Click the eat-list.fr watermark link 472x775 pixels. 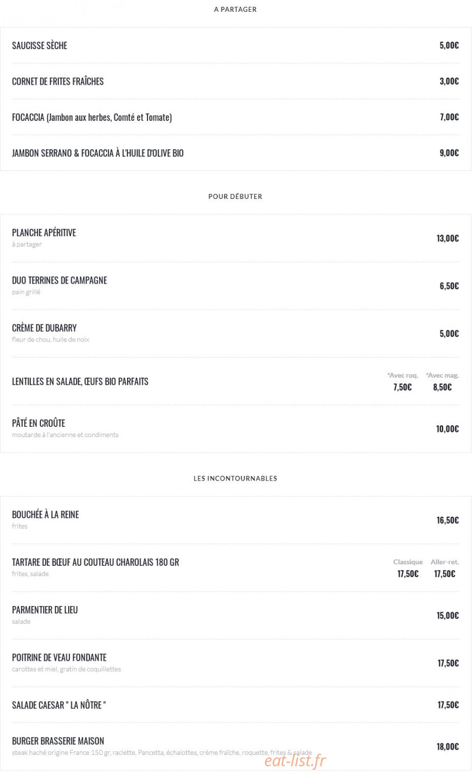[x=295, y=760]
